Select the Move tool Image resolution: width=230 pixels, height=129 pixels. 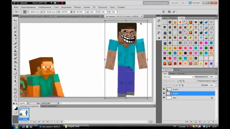point(15,20)
